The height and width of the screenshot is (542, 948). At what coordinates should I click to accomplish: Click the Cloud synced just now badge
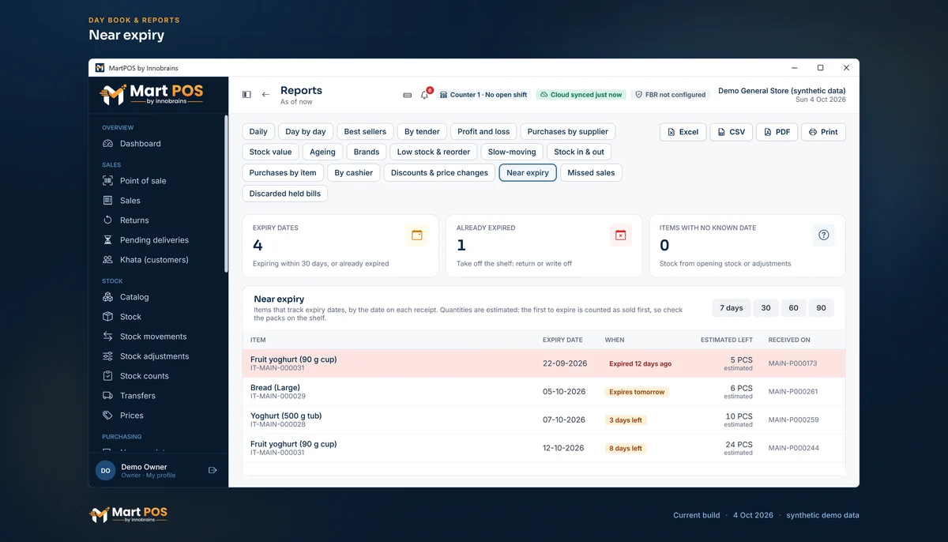(581, 95)
